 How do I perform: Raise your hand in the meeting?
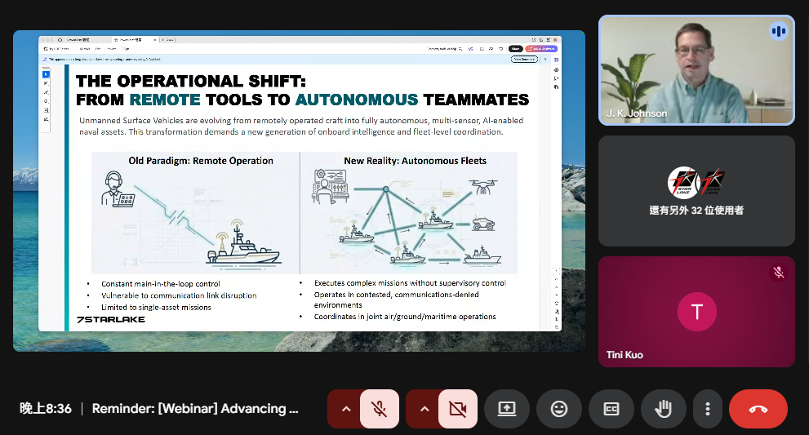point(664,409)
